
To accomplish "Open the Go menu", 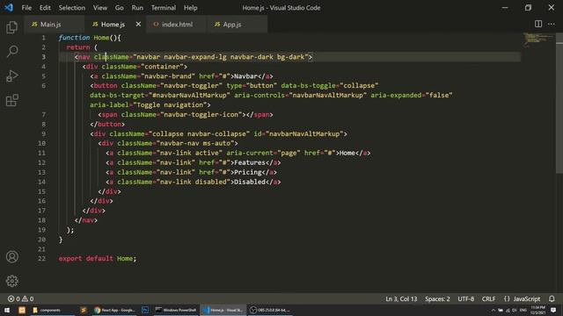I will pyautogui.click(x=120, y=8).
